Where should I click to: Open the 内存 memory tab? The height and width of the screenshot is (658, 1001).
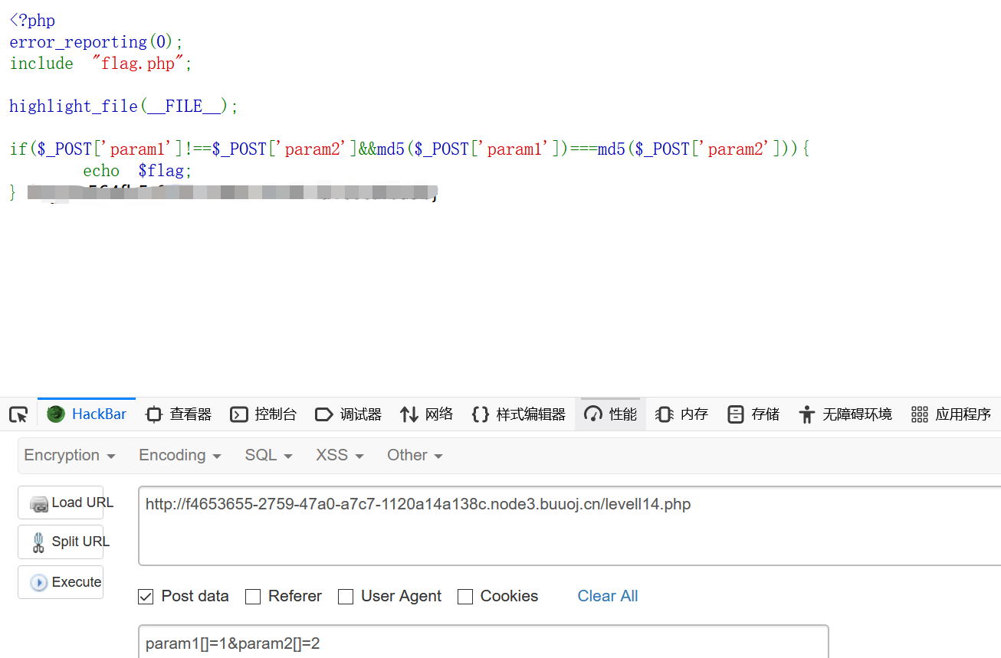(681, 414)
